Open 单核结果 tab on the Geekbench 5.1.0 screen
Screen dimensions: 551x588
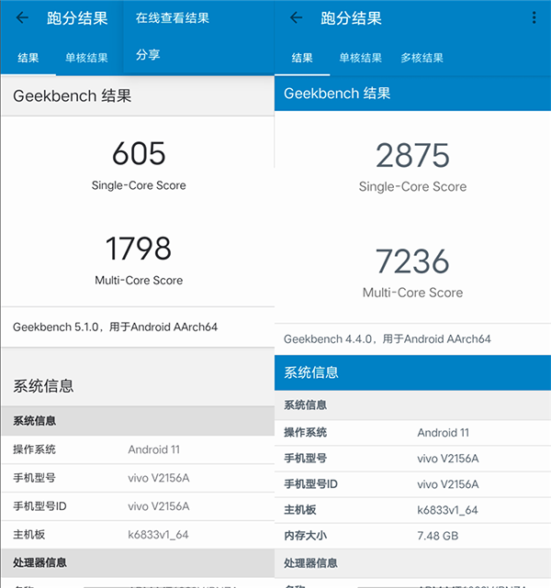click(x=85, y=58)
